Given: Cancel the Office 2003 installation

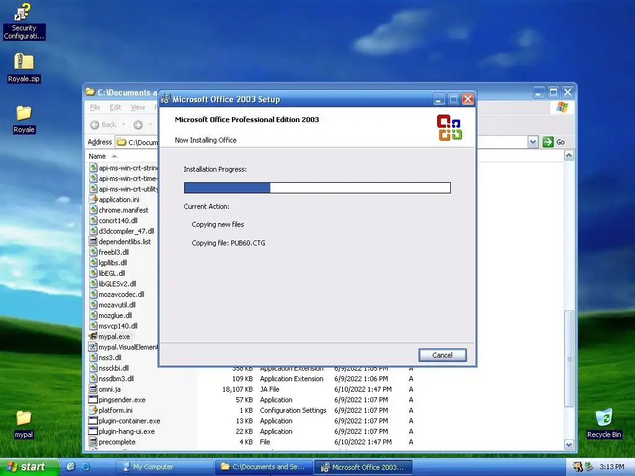Looking at the screenshot, I should [x=442, y=355].
